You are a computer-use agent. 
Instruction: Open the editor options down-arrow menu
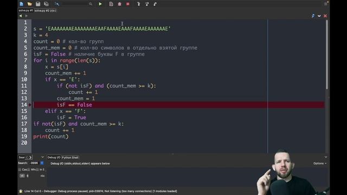coord(319,16)
